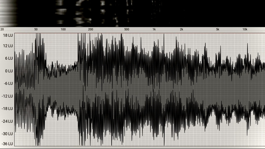Click the 12 LU level label
265x149 pixels.
pyautogui.click(x=8, y=46)
